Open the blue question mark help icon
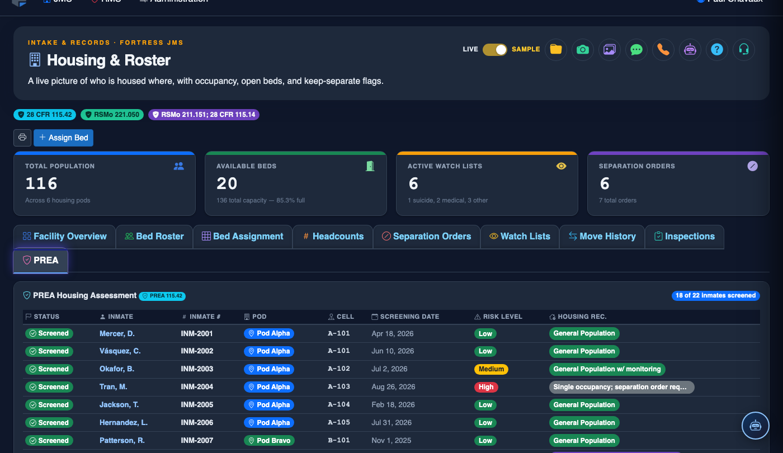 click(x=716, y=49)
